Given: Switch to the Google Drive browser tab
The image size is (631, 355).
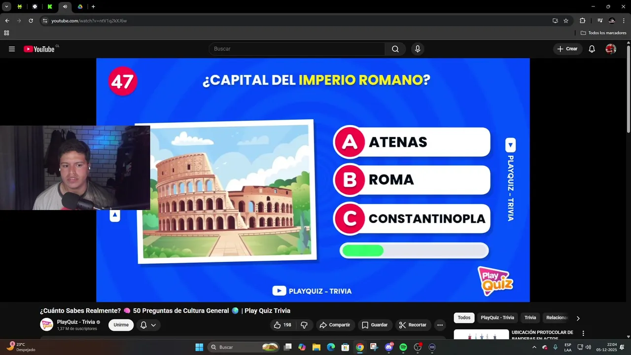Looking at the screenshot, I should tap(80, 6).
